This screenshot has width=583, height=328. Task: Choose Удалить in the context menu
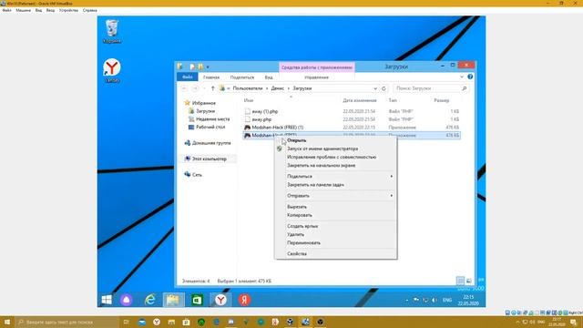(295, 235)
